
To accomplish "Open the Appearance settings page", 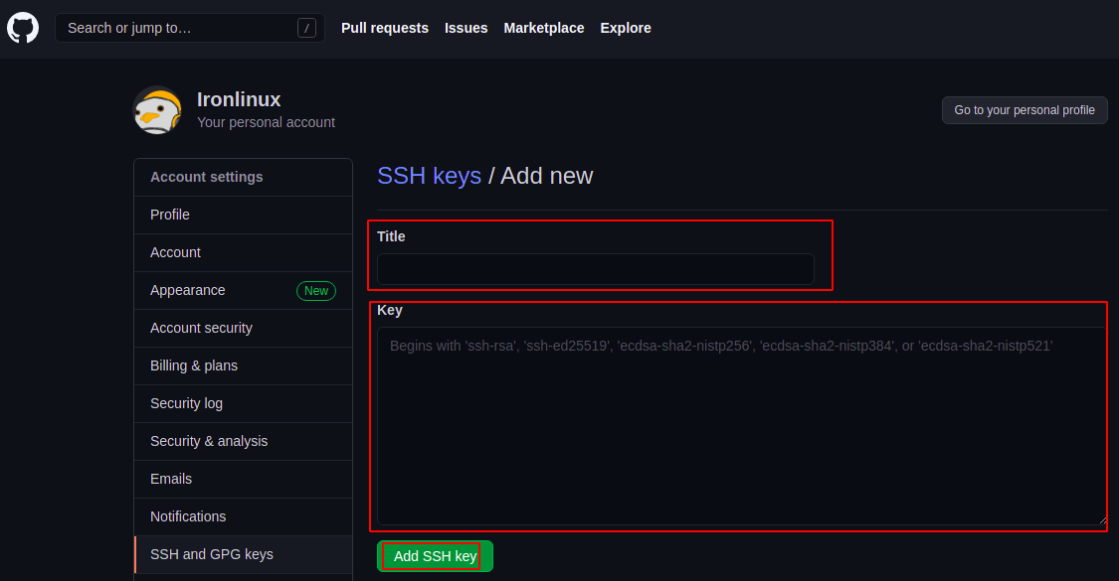I will click(188, 290).
